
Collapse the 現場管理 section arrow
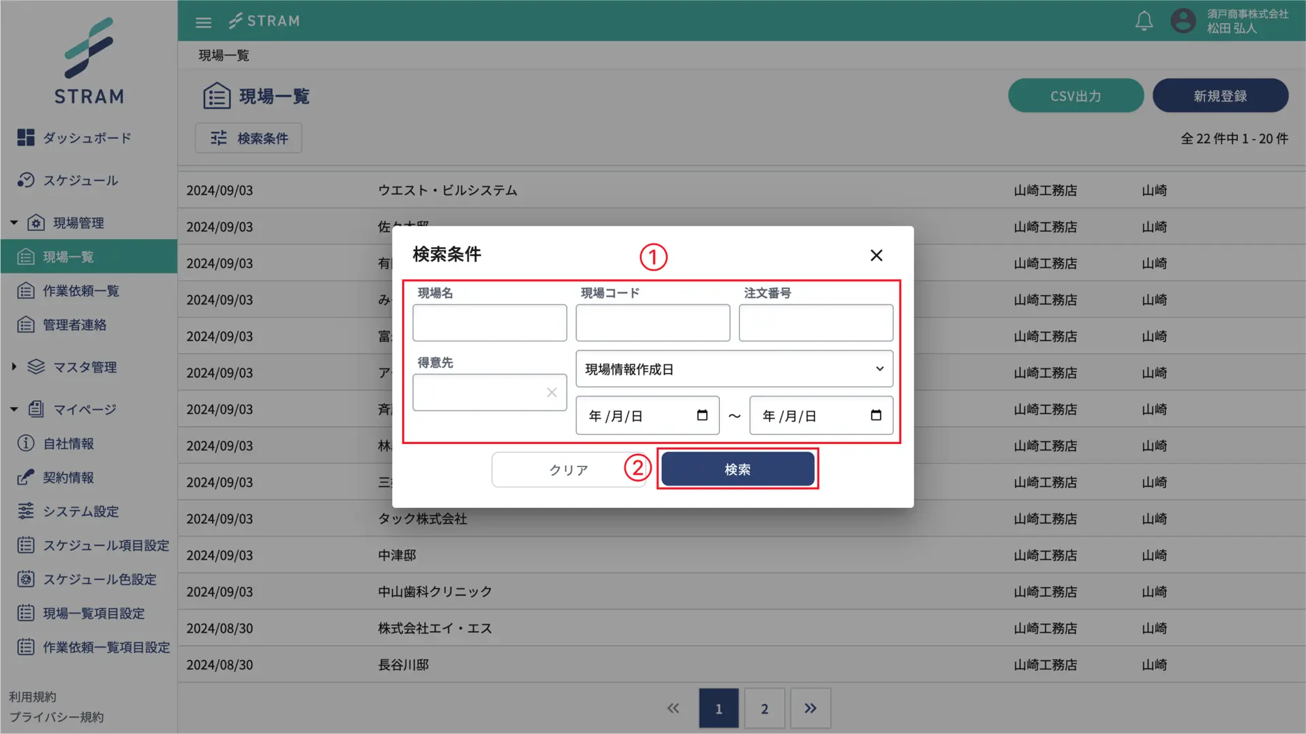pyautogui.click(x=14, y=223)
